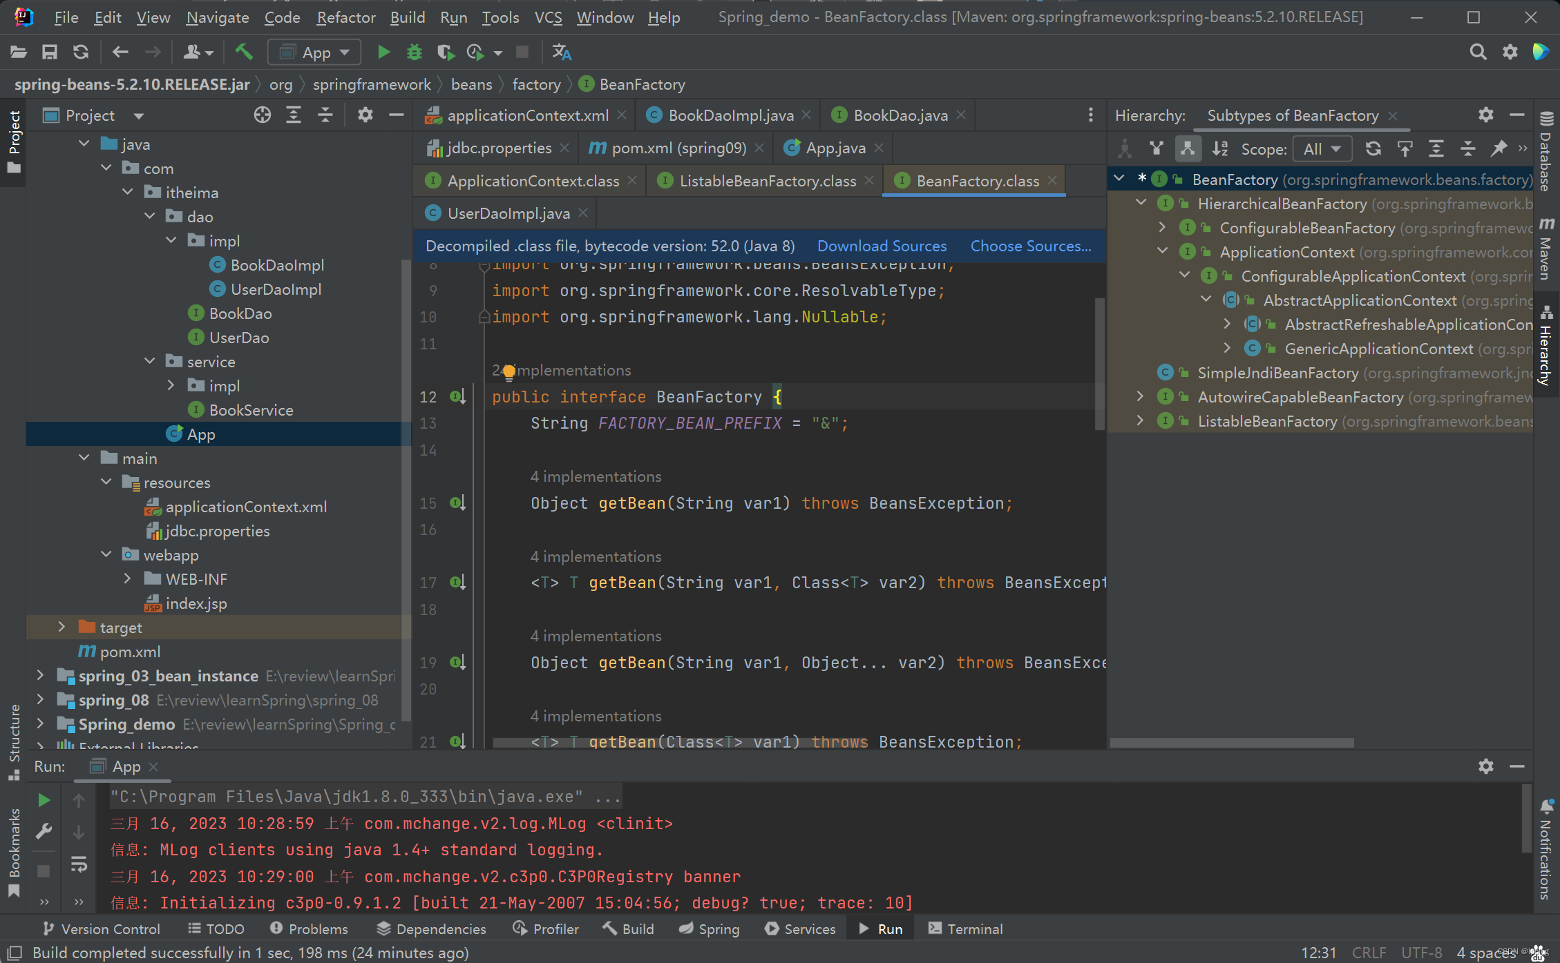Rerun App in Run panel
Image resolution: width=1560 pixels, height=963 pixels.
click(x=44, y=800)
